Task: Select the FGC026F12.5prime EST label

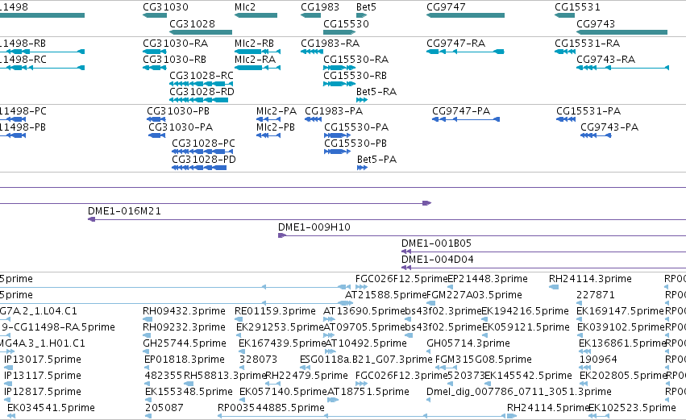Action: [401, 279]
